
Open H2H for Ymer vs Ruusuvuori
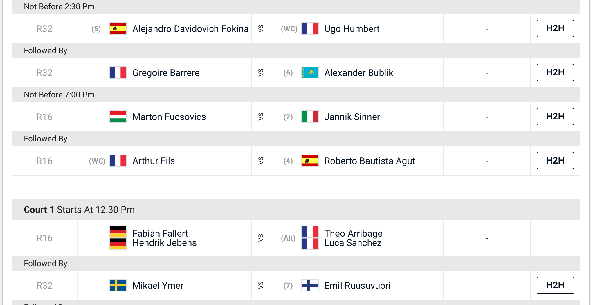pyautogui.click(x=555, y=285)
